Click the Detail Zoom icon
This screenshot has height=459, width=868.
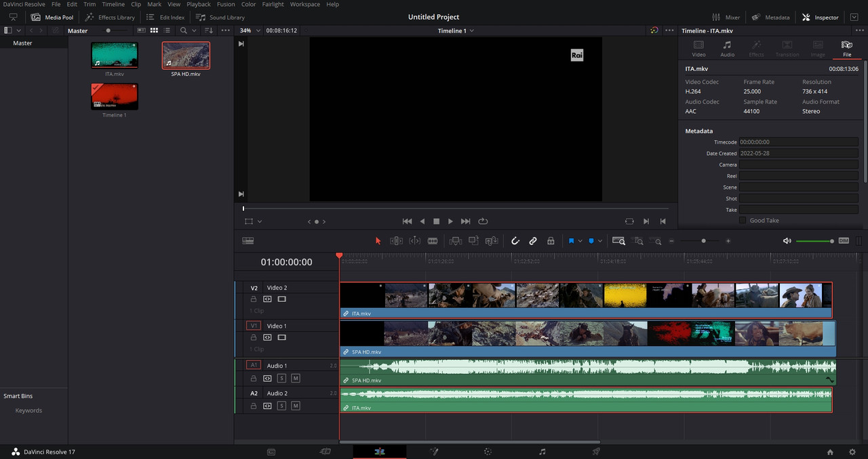638,240
